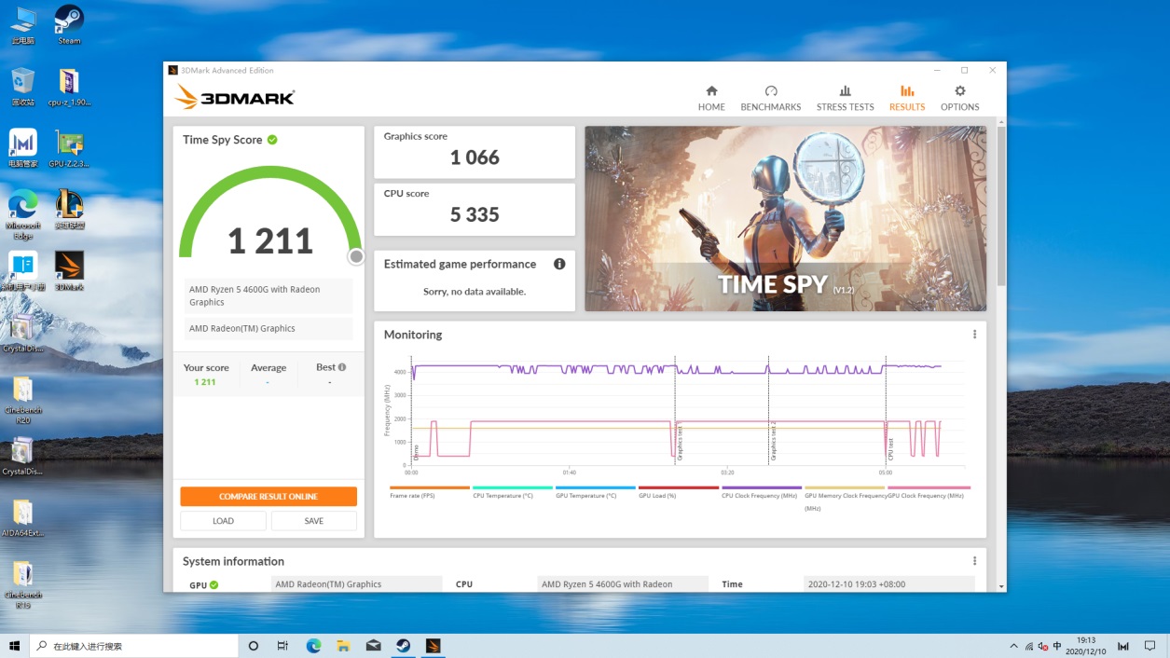This screenshot has height=658, width=1170.
Task: Open the Monitoring panel's three-dot menu
Action: point(974,335)
